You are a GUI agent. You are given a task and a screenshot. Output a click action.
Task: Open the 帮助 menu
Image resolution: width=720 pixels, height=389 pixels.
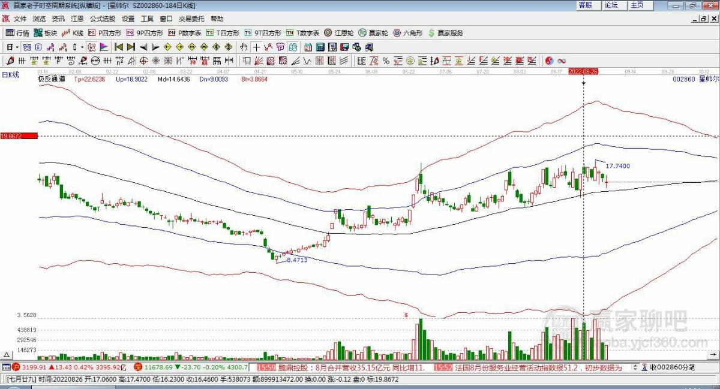point(217,19)
